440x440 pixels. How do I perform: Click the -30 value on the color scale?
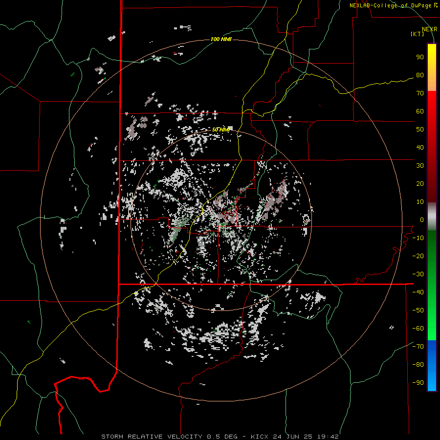(418, 274)
